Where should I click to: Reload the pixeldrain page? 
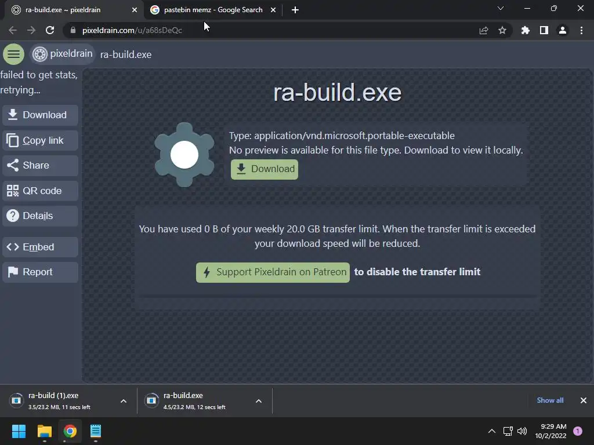point(50,30)
